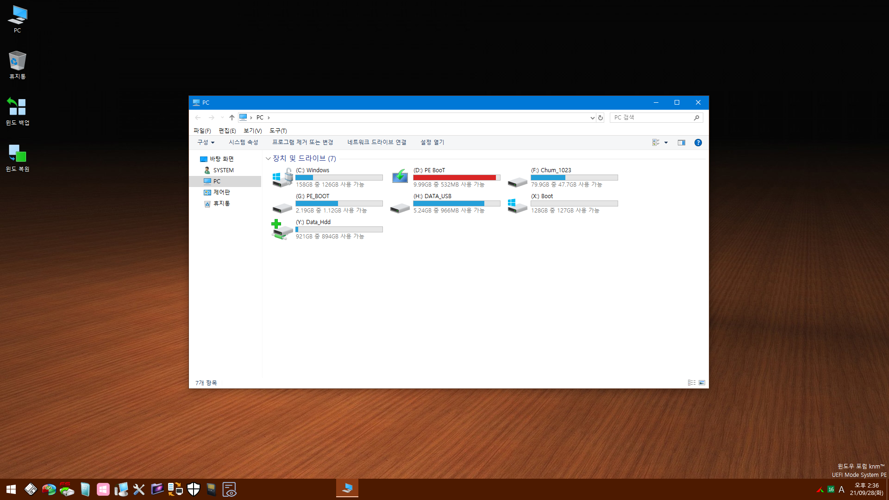
Task: Click 프로그램 제거 또는 변경
Action: click(x=303, y=143)
